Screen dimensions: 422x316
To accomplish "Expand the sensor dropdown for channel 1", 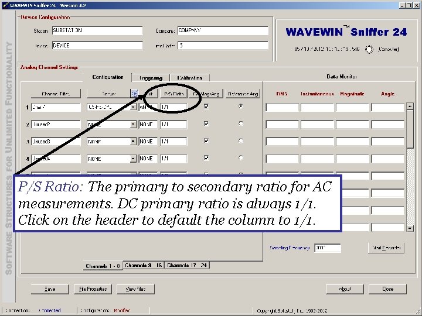I will [x=133, y=107].
